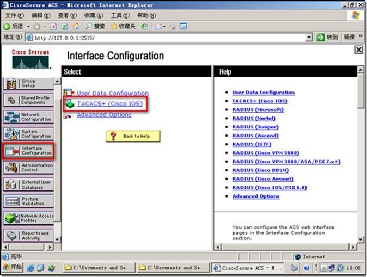Click the IE Back arrow icon
This screenshot has width=367, height=277.
pyautogui.click(x=7, y=27)
